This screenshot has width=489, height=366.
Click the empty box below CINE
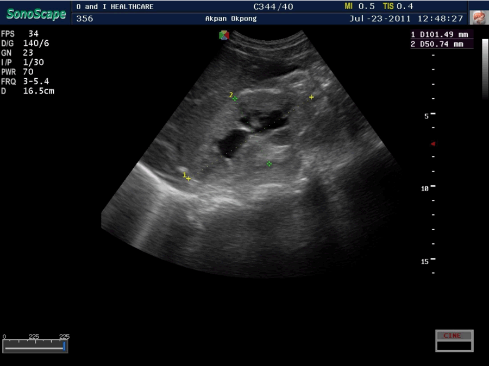pos(454,346)
